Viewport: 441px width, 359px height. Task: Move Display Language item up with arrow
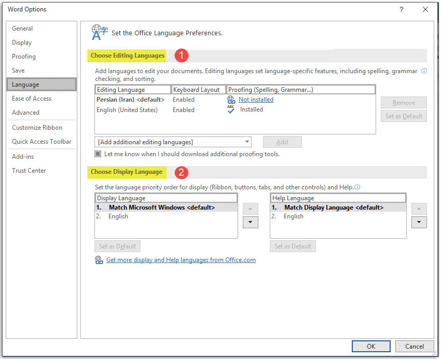[250, 209]
